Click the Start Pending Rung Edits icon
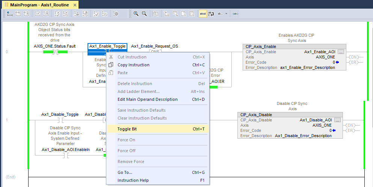This screenshot has height=187, width=373. point(9,14)
